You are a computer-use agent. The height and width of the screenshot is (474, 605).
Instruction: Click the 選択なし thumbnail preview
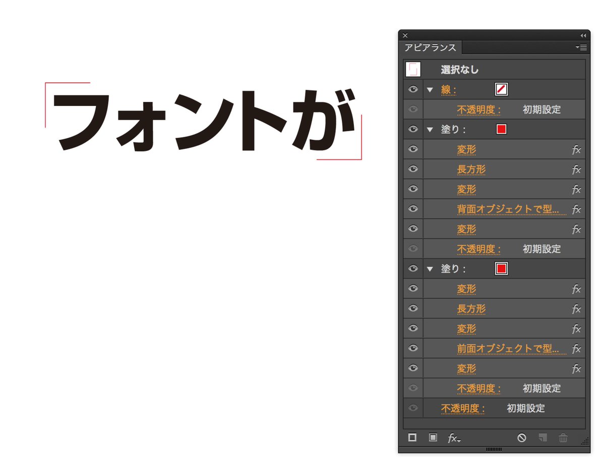coord(413,69)
